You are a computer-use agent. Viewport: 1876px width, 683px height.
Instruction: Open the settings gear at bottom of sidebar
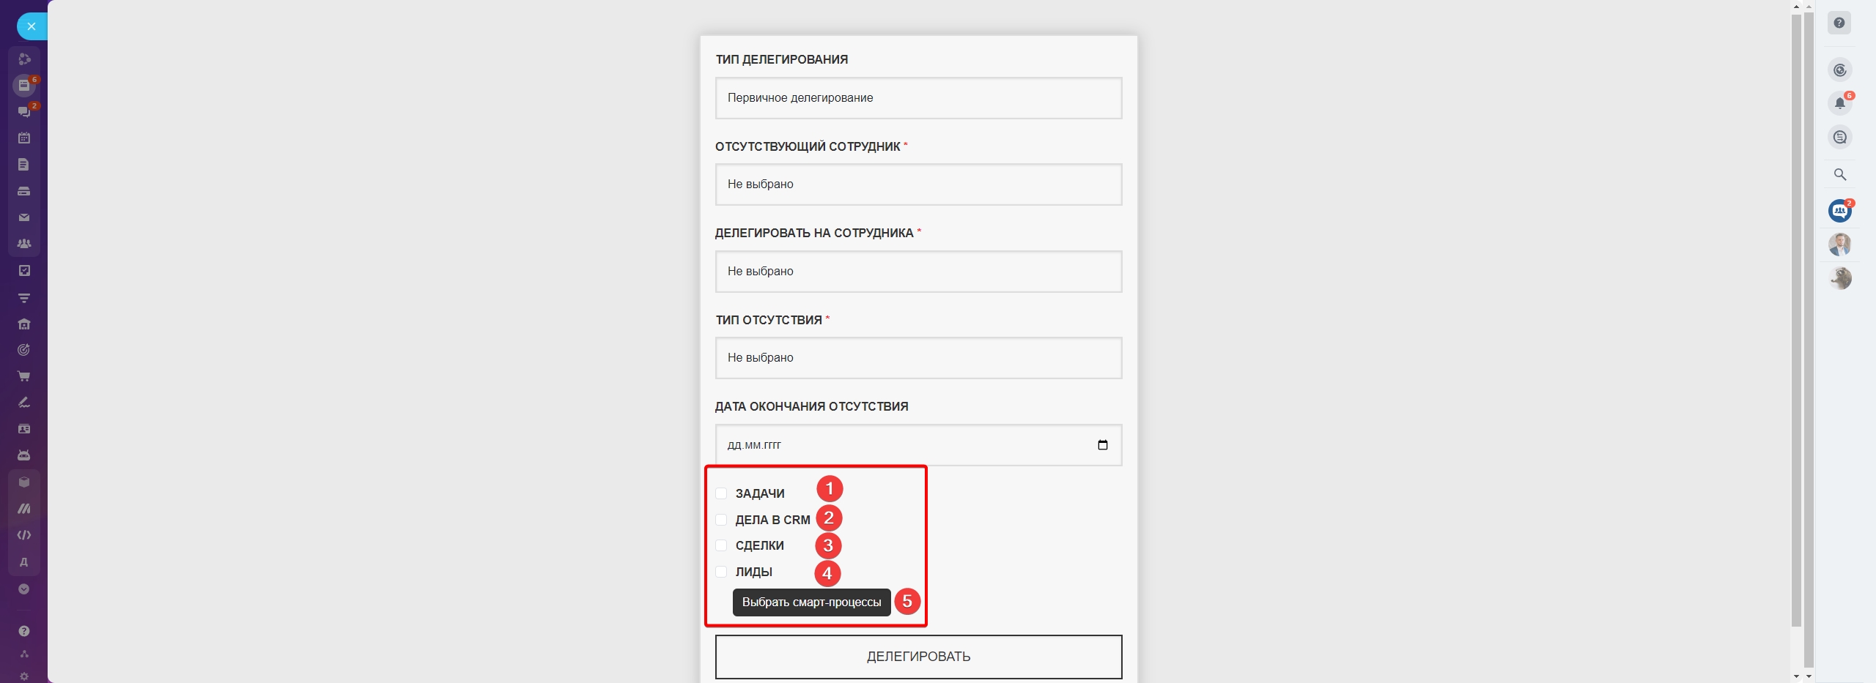(24, 676)
